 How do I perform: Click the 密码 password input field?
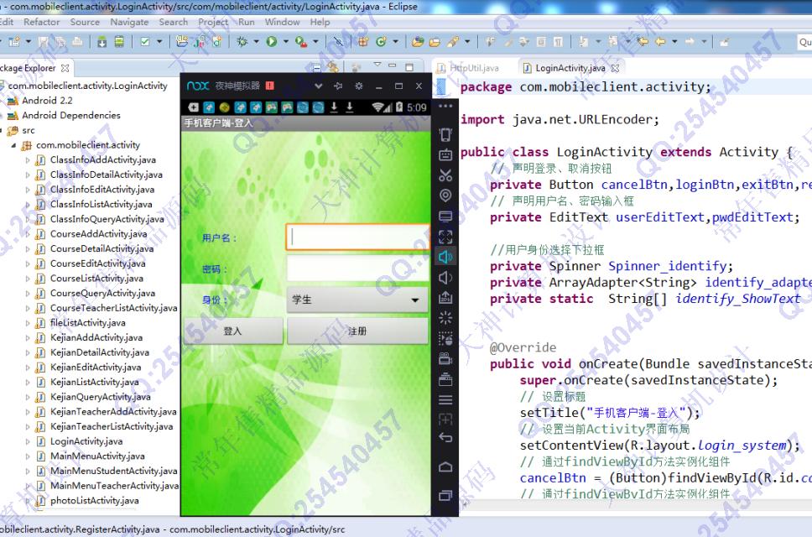357,268
